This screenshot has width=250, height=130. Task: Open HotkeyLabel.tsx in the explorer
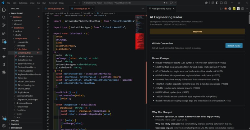pos(25,71)
